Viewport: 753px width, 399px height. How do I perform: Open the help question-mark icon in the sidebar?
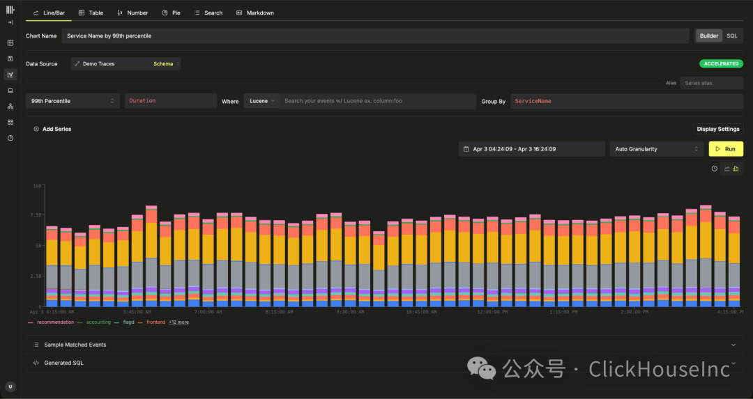(x=10, y=138)
